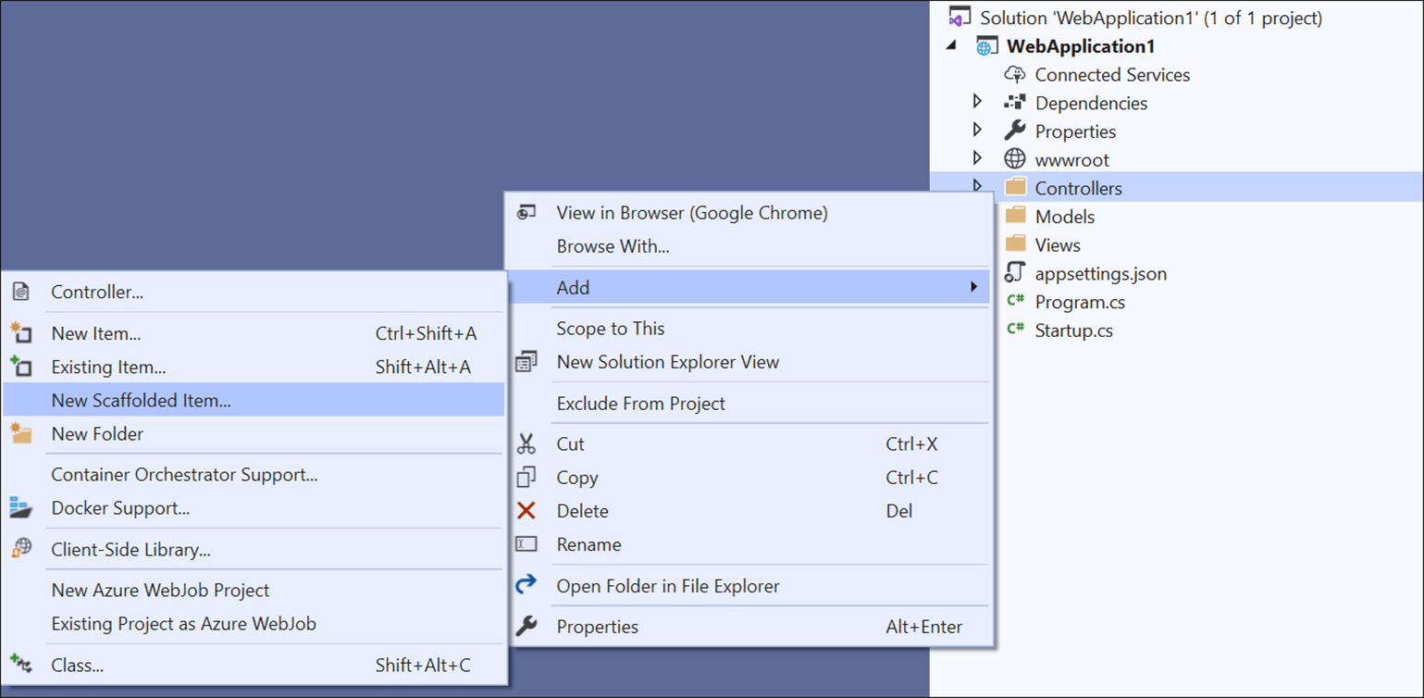1424x698 pixels.
Task: Select Scope to This
Action: pyautogui.click(x=611, y=329)
